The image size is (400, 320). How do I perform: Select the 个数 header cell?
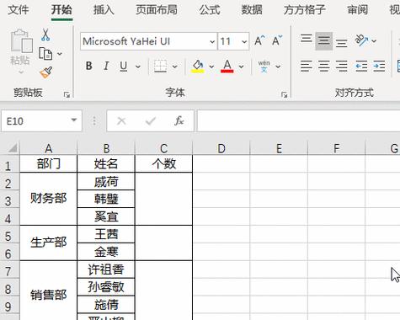tap(163, 163)
